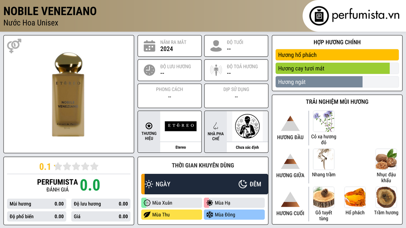Click the nose icon above Nhà pha chế
This screenshot has width=406, height=228.
click(x=215, y=126)
